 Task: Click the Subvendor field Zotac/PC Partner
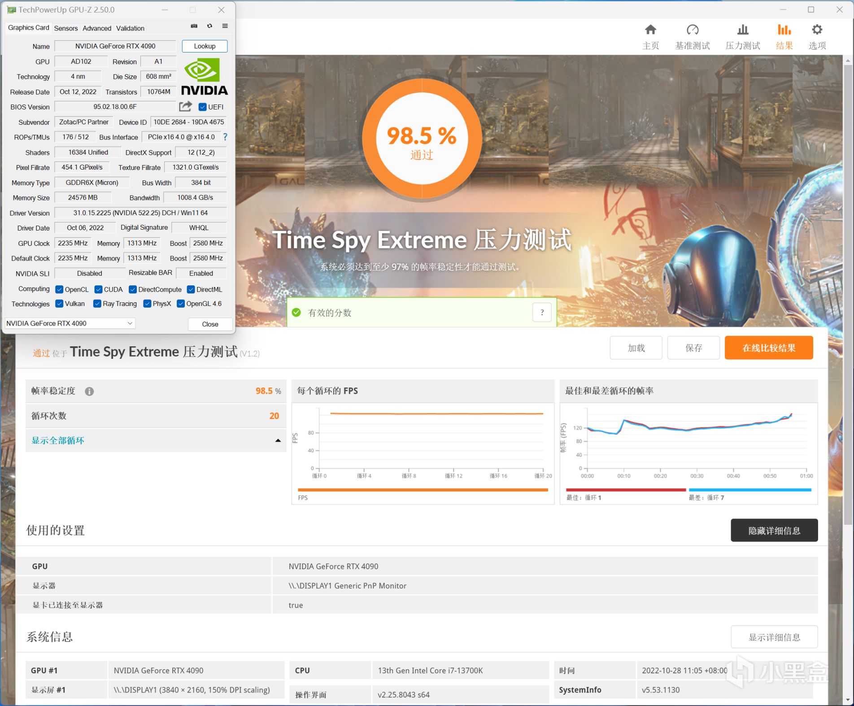coord(84,122)
